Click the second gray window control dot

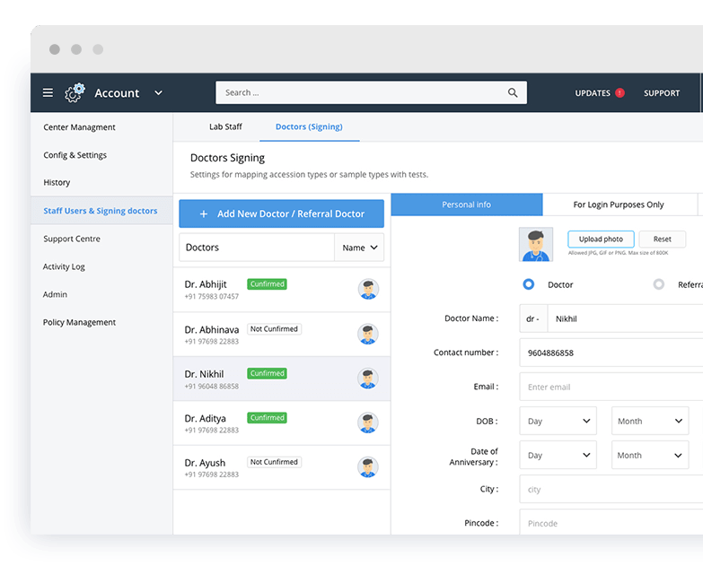pyautogui.click(x=76, y=49)
